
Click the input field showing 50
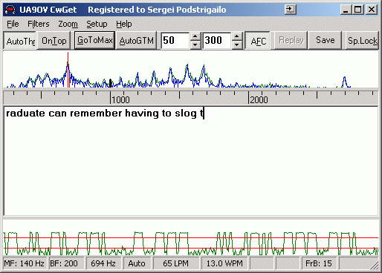click(175, 40)
